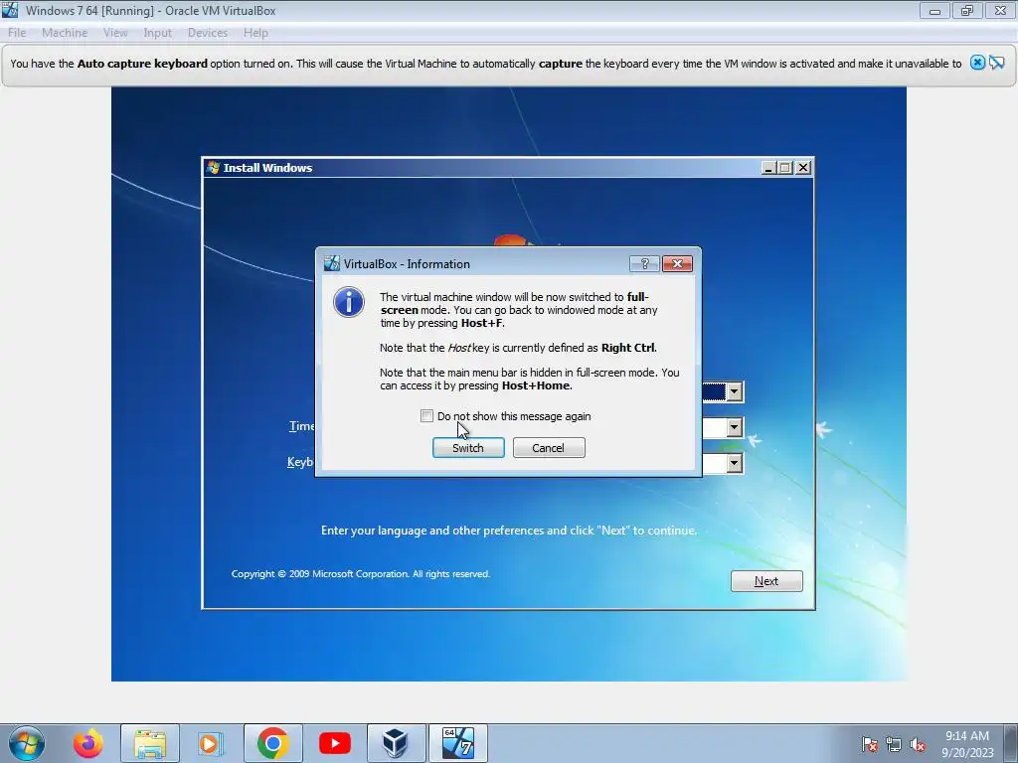Expand the language dropdown arrow in installer
Screen dimensions: 1018x763
click(x=734, y=391)
